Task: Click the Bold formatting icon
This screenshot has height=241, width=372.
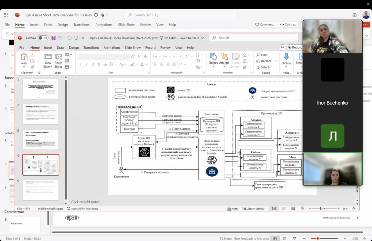Action: coord(80,64)
